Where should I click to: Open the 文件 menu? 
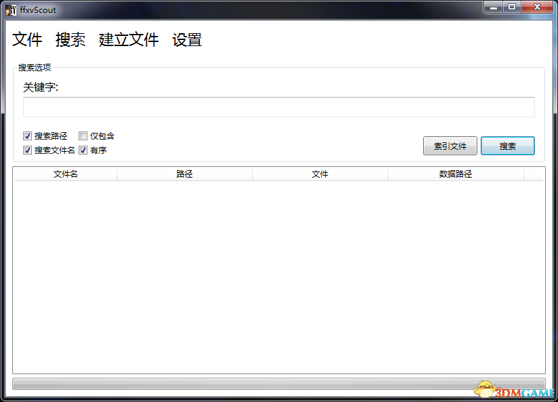[x=27, y=40]
